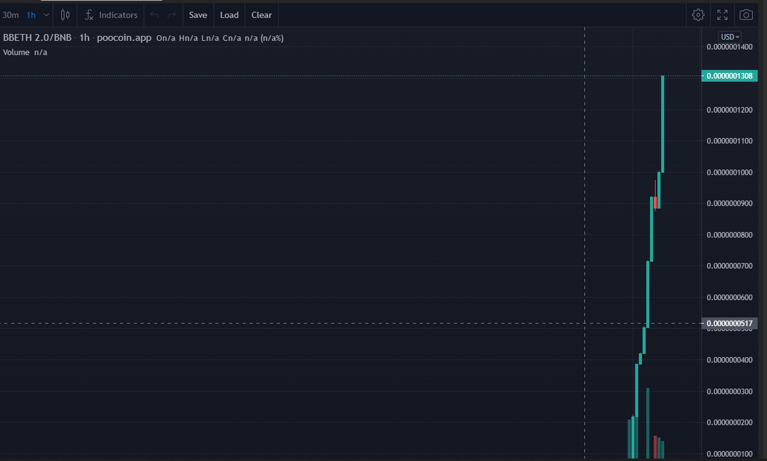
Task: Open the timeframe dropdown arrow
Action: pos(46,15)
